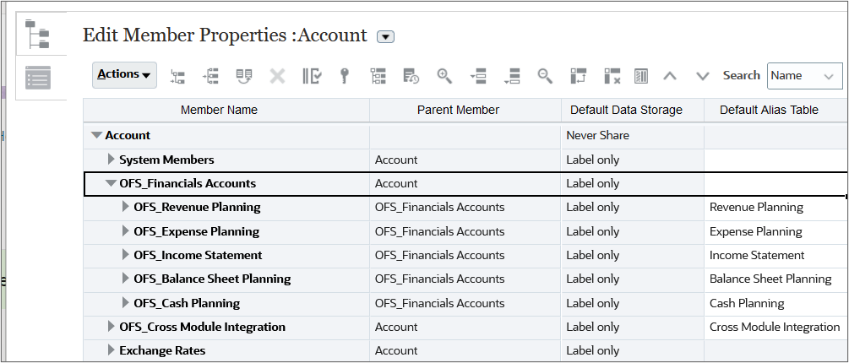Click Parent Member cell in System Members row
Screen dimensions: 849x363
465,160
